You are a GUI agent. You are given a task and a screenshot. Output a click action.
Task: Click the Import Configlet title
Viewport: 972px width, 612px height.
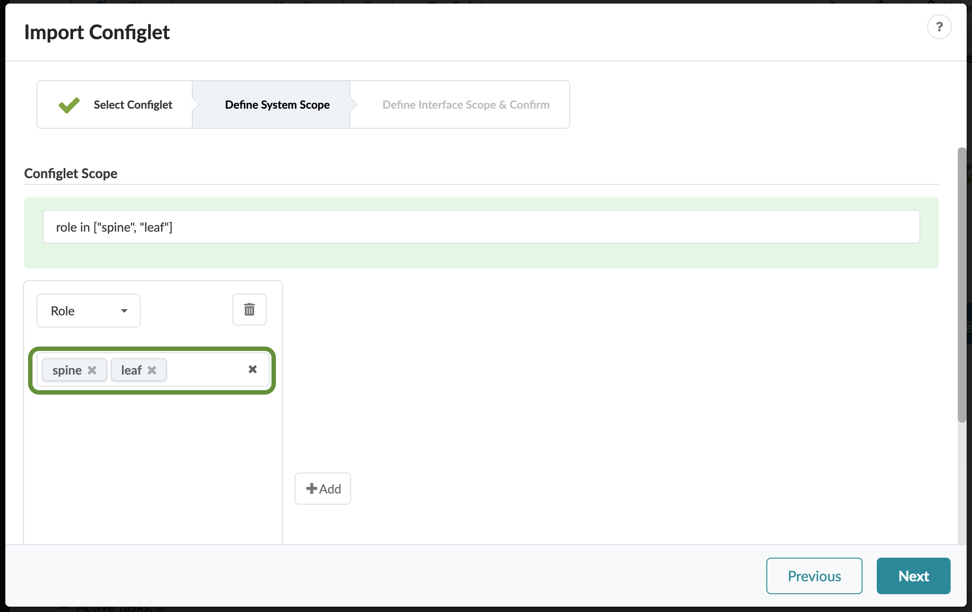(97, 32)
